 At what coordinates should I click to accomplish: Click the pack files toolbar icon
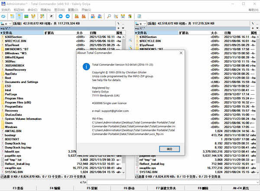[x=77, y=16]
